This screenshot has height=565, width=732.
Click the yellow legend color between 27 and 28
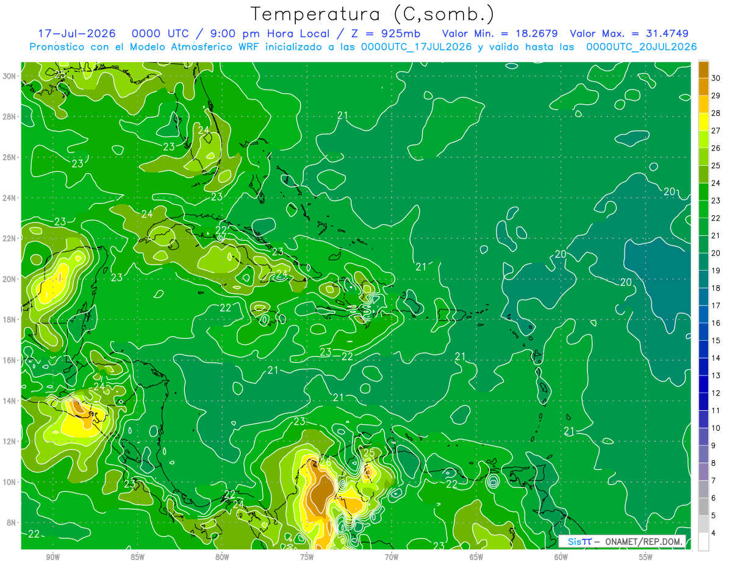point(703,122)
